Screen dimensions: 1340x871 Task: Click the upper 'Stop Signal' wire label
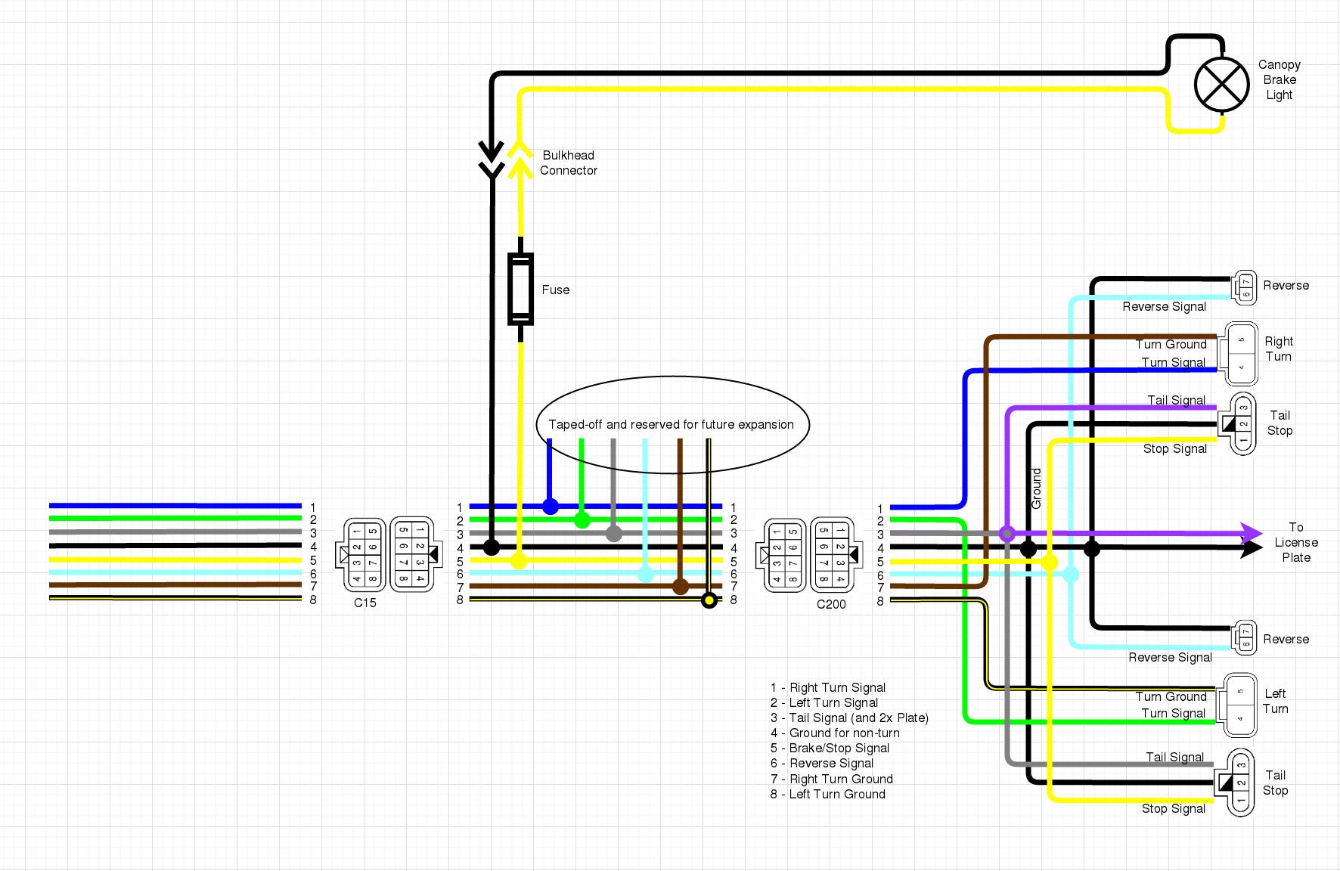1175,448
